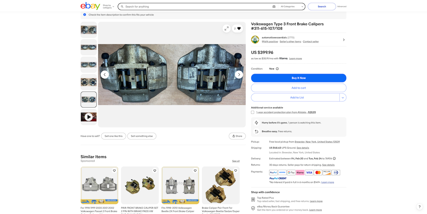Expand the Add to List dropdown arrow
427x214 pixels.
(x=343, y=98)
